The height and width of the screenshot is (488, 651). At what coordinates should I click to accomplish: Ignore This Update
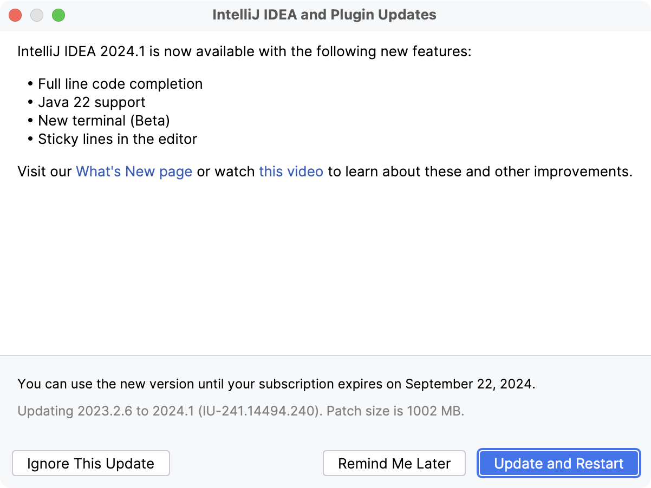pos(90,463)
